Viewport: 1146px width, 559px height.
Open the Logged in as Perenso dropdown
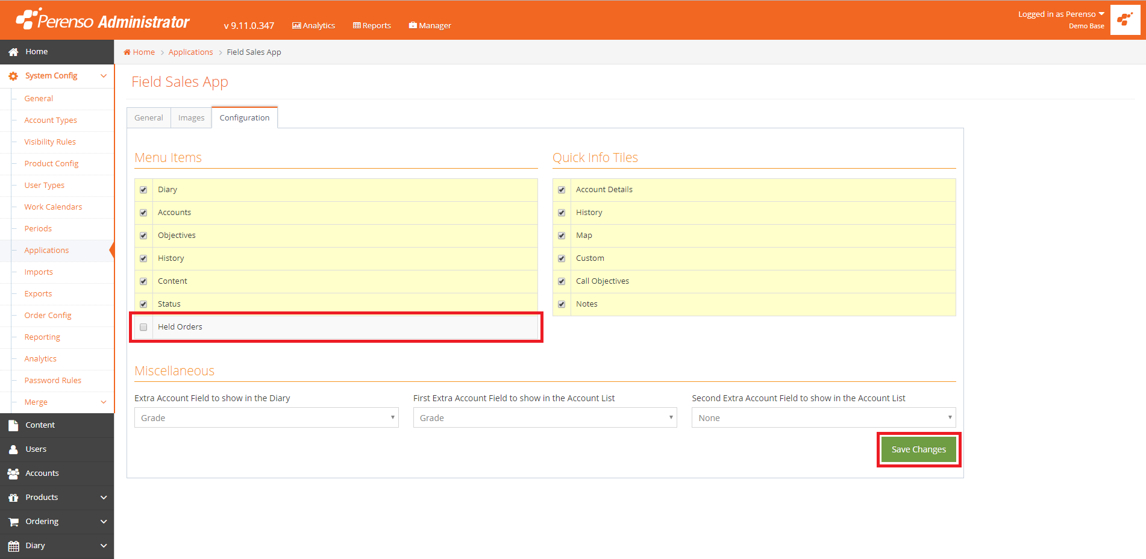1061,14
